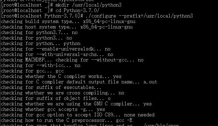Click the checking for gcc... gcc line

32,71
